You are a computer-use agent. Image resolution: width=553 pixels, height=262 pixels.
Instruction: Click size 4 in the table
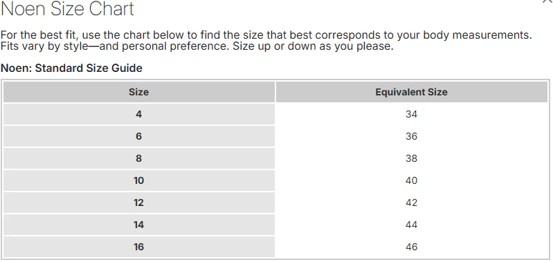click(139, 114)
